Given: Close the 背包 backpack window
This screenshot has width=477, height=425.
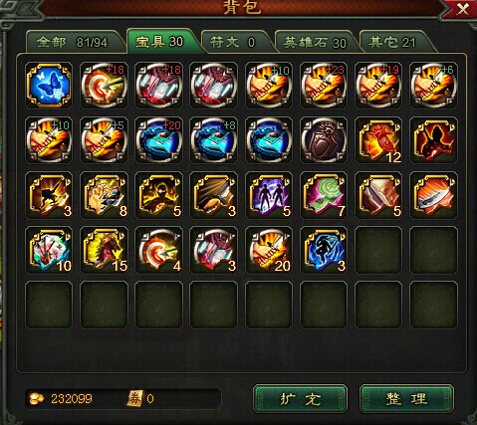Looking at the screenshot, I should [463, 9].
